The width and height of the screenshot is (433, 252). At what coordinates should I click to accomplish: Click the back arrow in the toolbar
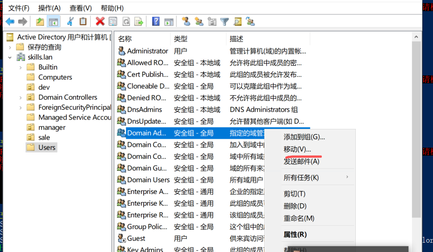pyautogui.click(x=10, y=21)
